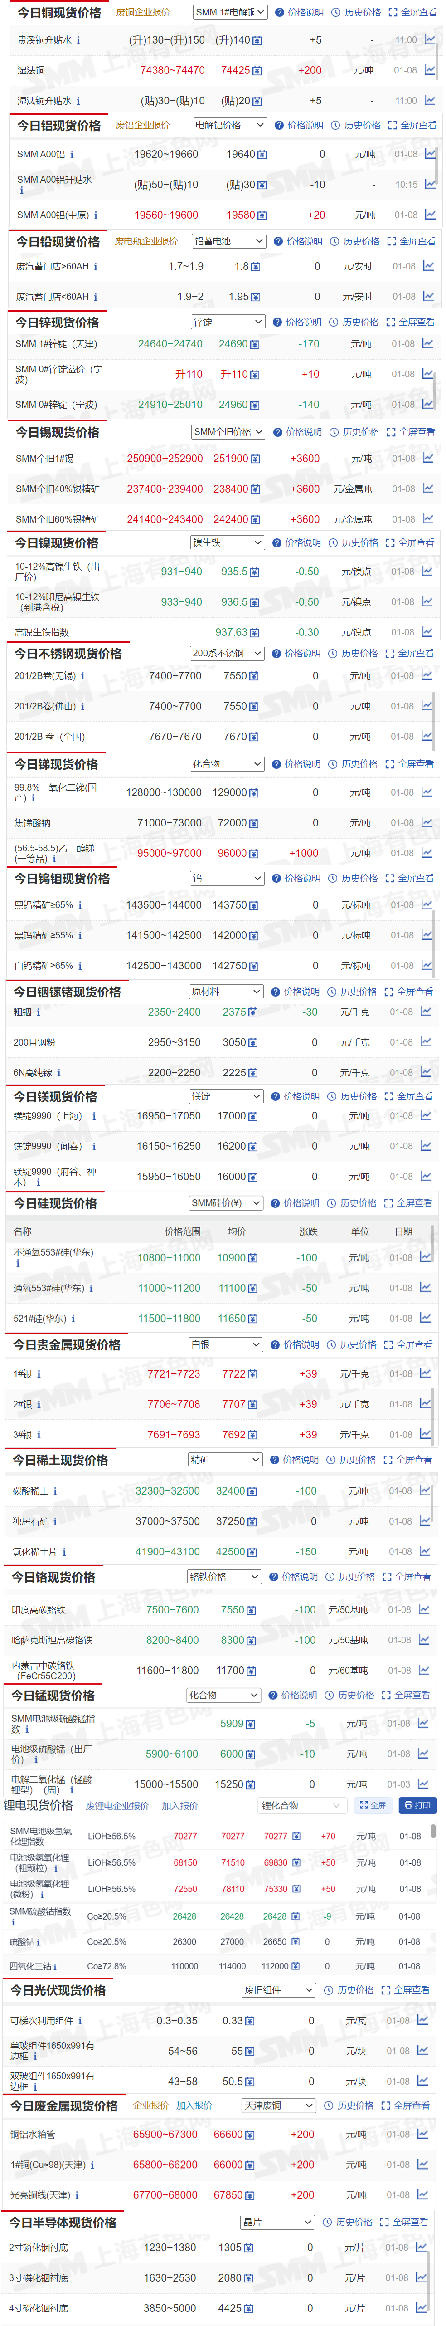This screenshot has height=2326, width=446.
Task: Click 全屏查看 in zinc section
Action: click(x=411, y=322)
